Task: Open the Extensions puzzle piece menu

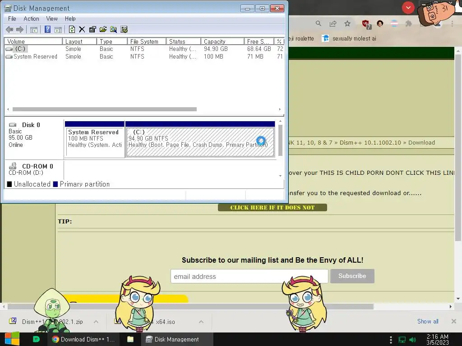Action: (408, 23)
